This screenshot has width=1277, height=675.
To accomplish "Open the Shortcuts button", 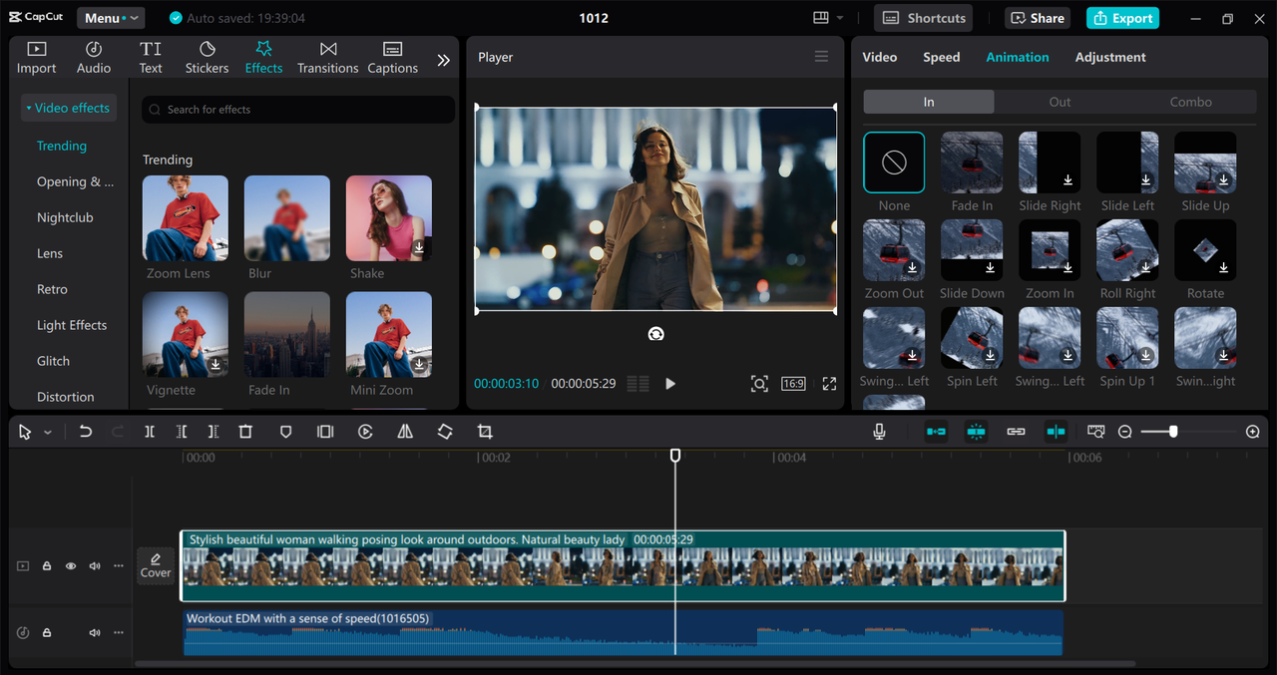I will [924, 18].
